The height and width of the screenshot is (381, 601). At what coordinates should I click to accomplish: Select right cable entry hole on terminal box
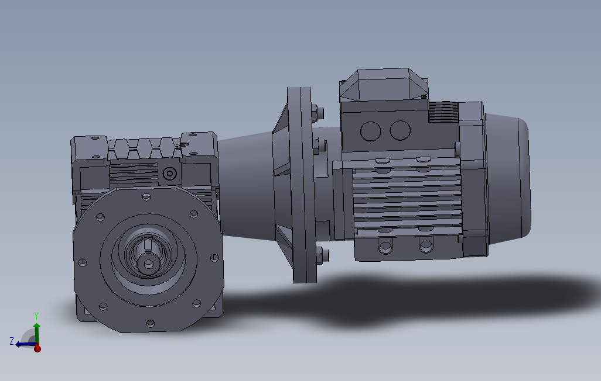click(399, 130)
